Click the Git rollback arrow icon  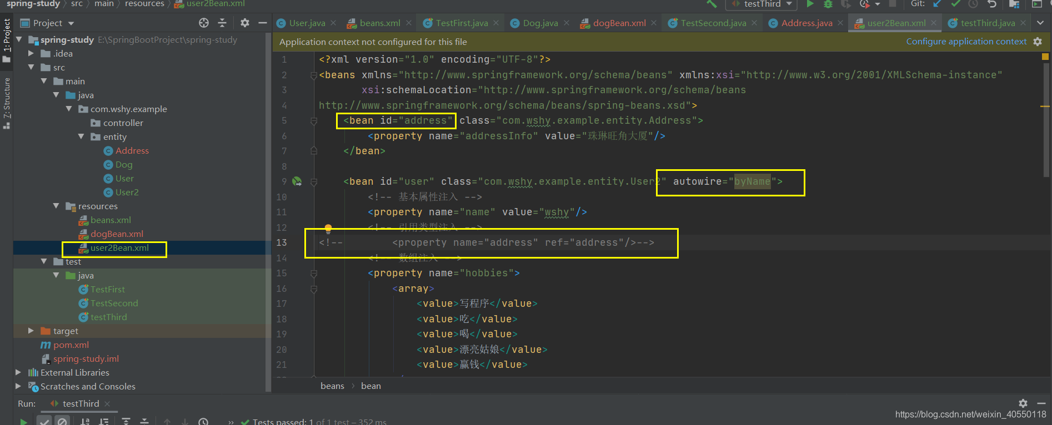(x=992, y=4)
